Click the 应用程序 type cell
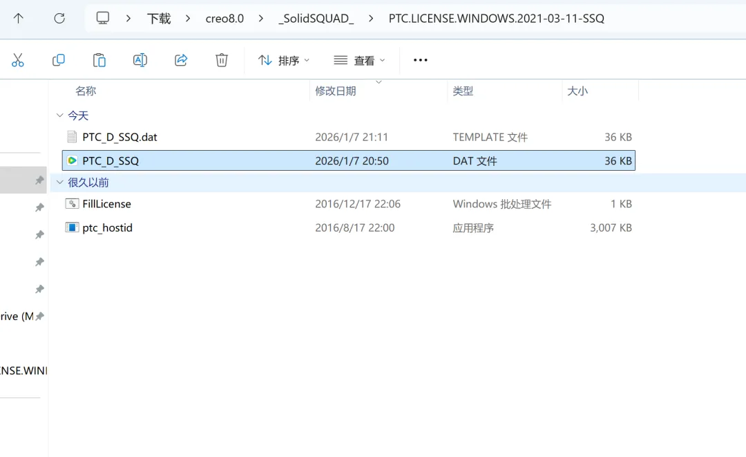746x457 pixels. tap(473, 227)
